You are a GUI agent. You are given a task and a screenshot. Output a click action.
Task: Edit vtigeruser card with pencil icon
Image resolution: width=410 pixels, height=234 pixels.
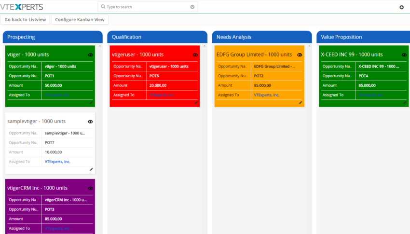196,103
